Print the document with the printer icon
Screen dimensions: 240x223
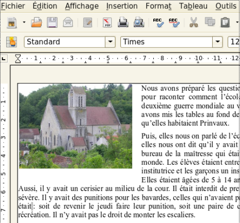123,23
